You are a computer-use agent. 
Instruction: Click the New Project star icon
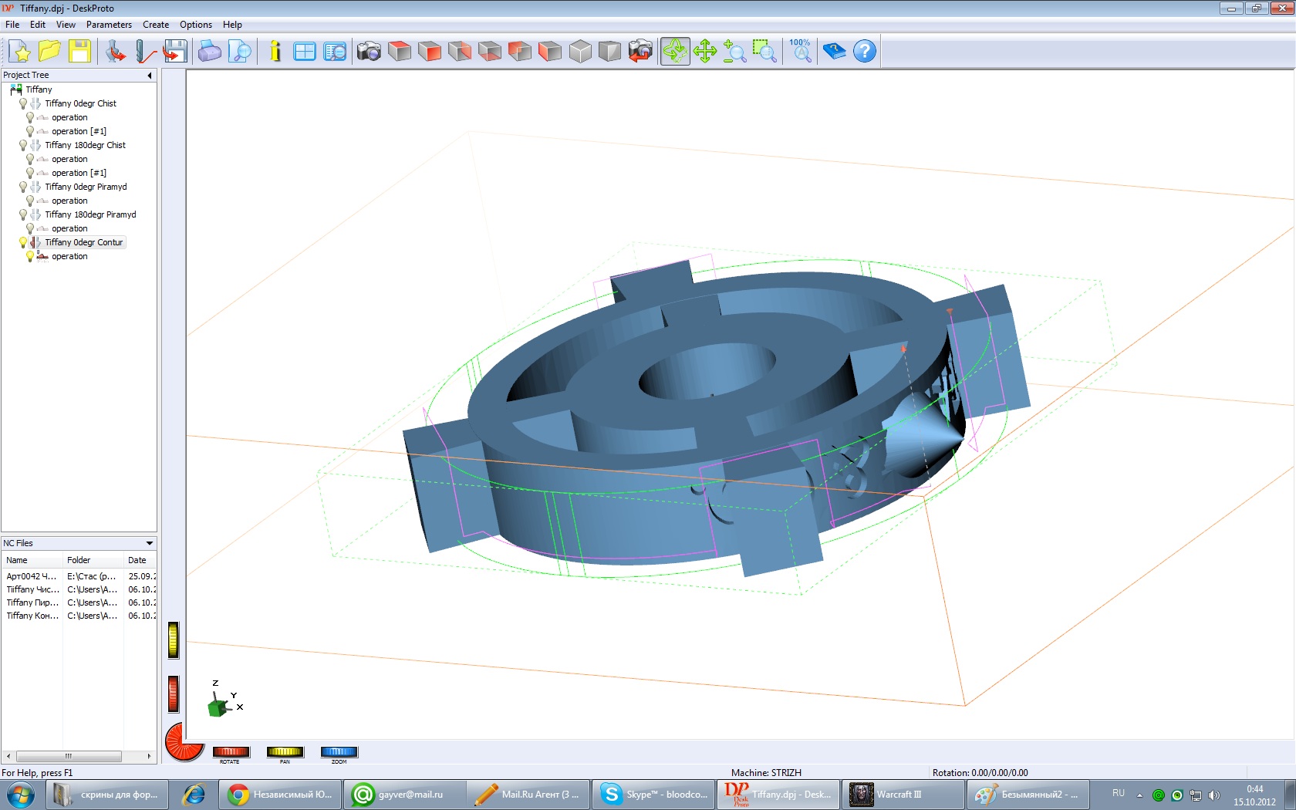click(x=21, y=52)
